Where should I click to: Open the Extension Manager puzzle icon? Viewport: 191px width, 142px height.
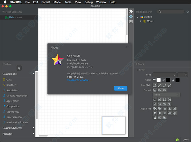click(131, 11)
